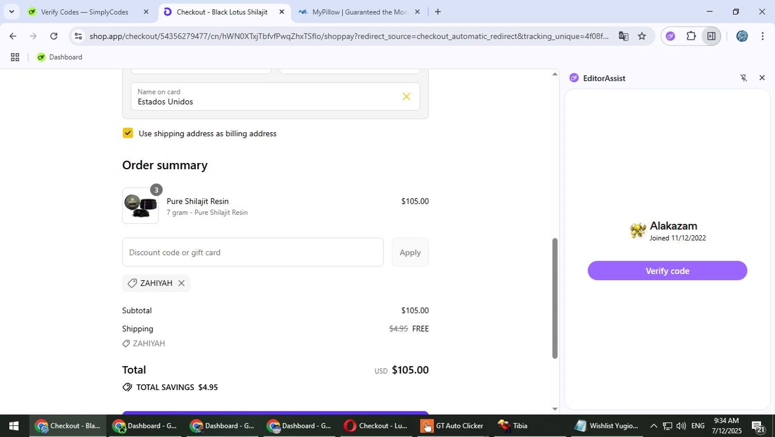The width and height of the screenshot is (775, 437).
Task: Open the Dashboard bookmark
Action: coord(60,57)
